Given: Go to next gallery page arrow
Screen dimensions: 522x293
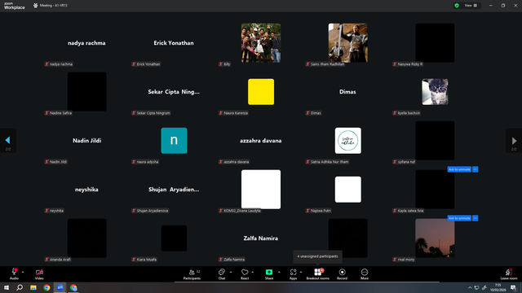Looking at the screenshot, I should click(514, 140).
